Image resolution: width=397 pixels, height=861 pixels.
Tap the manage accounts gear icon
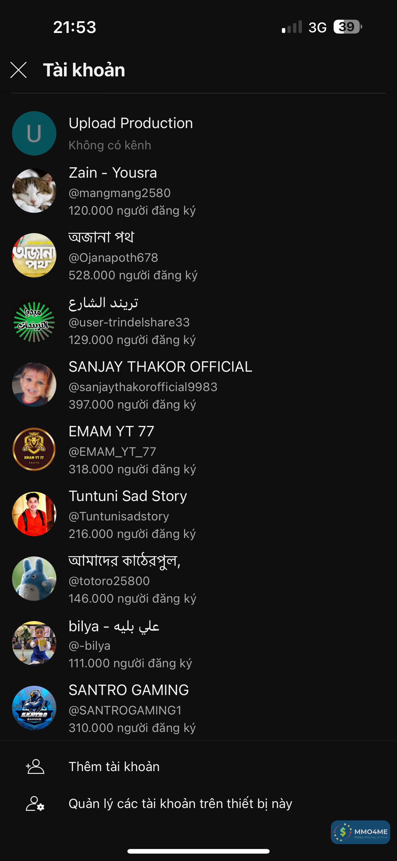[35, 804]
